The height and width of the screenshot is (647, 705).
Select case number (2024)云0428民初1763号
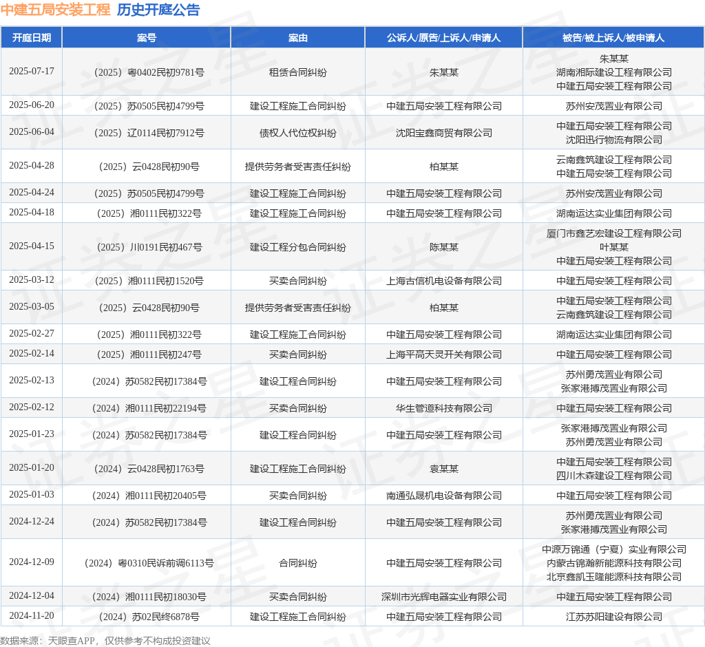pos(149,469)
